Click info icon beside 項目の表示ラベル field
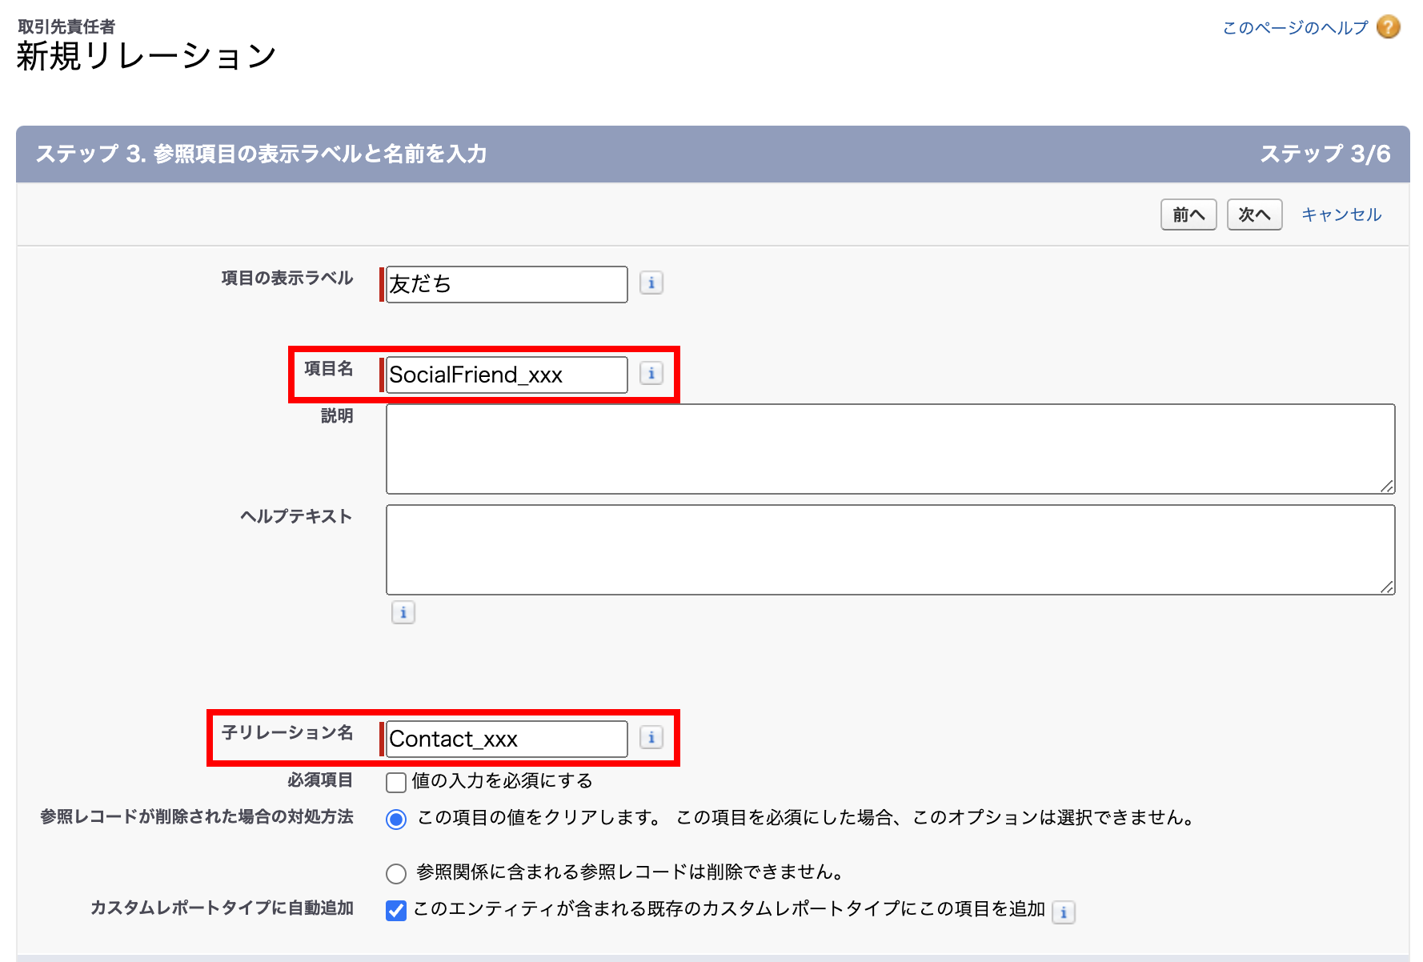The height and width of the screenshot is (962, 1423). click(x=651, y=283)
